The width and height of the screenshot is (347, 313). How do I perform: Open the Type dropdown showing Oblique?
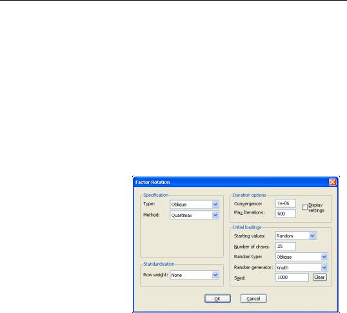(195, 205)
